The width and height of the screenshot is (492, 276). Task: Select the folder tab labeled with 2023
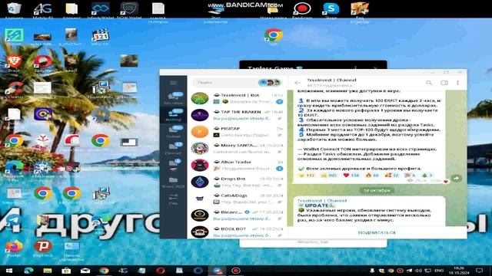coord(173,182)
